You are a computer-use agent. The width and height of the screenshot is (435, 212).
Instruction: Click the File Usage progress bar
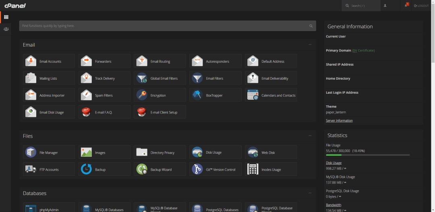pyautogui.click(x=368, y=155)
